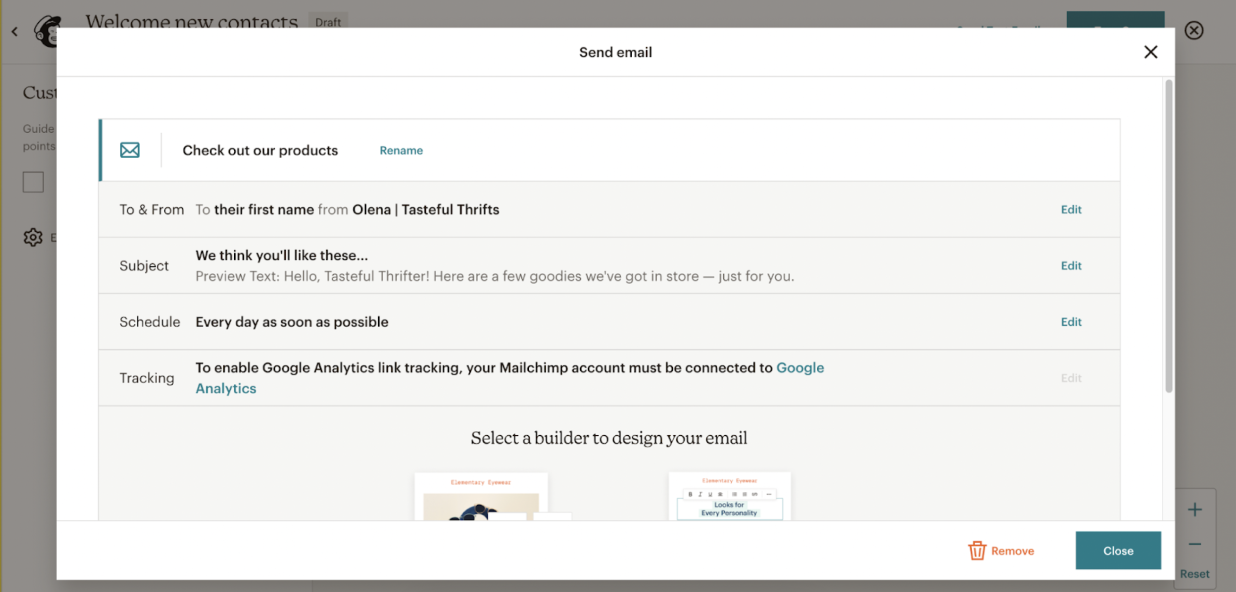Edit the Schedule setting
This screenshot has width=1236, height=592.
pyautogui.click(x=1071, y=321)
